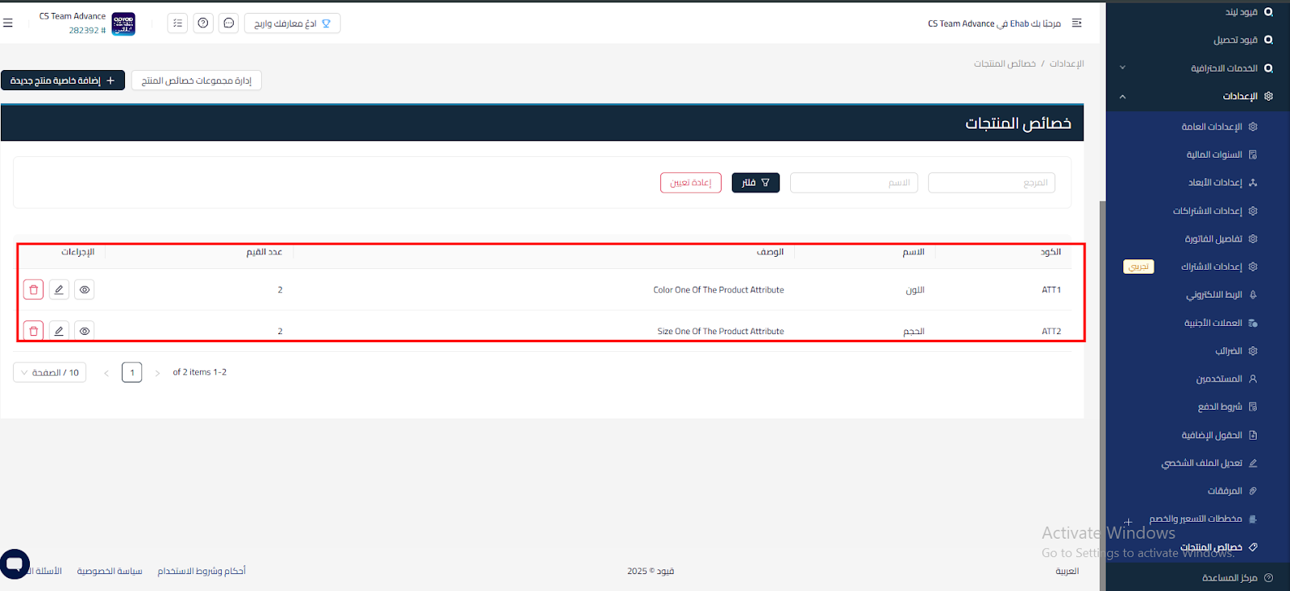Edit the ATT2 size attribute
The image size is (1290, 591).
coord(59,330)
